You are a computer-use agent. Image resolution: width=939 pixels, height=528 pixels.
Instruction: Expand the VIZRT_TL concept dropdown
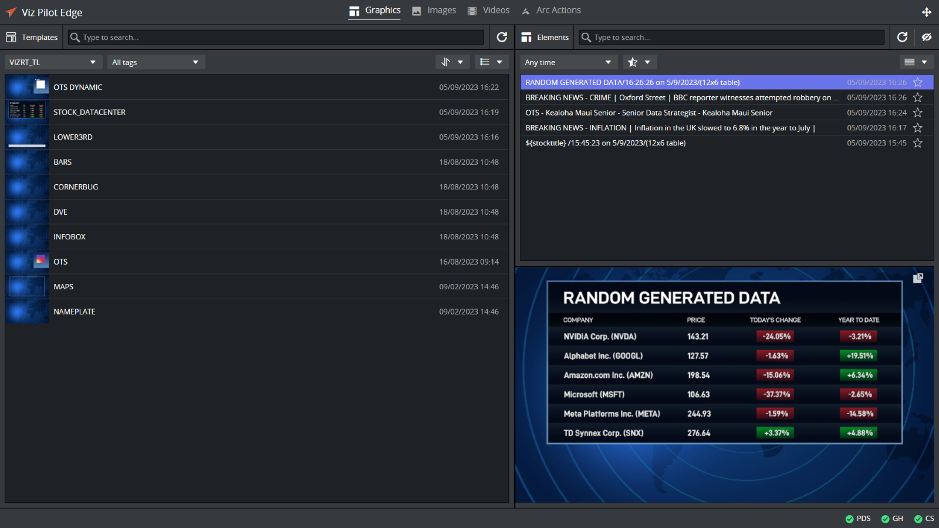52,62
